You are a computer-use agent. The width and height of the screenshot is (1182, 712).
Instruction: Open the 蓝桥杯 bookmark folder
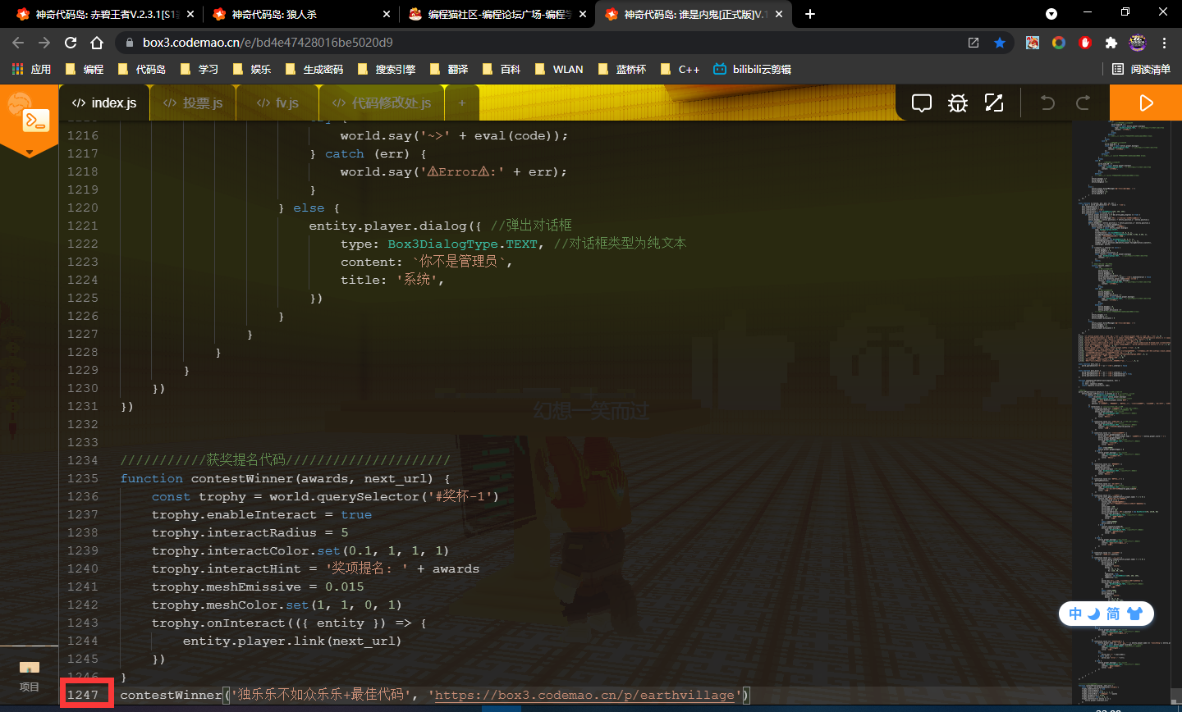(x=622, y=70)
